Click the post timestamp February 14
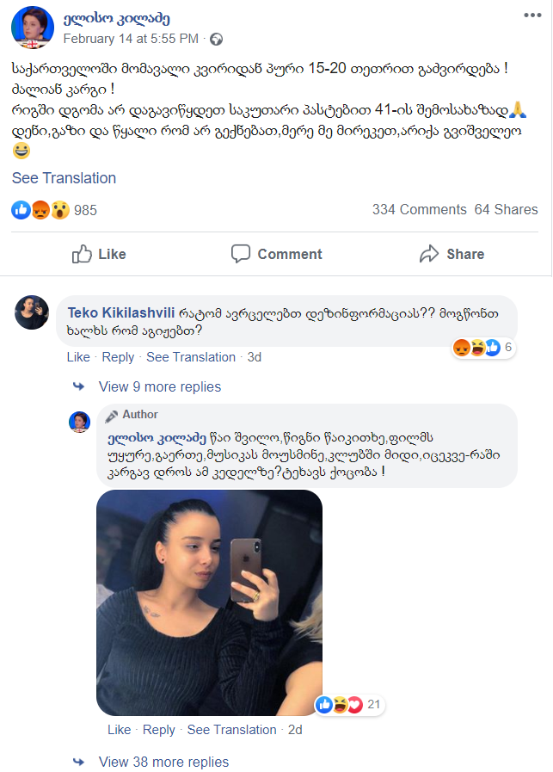Image resolution: width=553 pixels, height=772 pixels. pos(131,39)
